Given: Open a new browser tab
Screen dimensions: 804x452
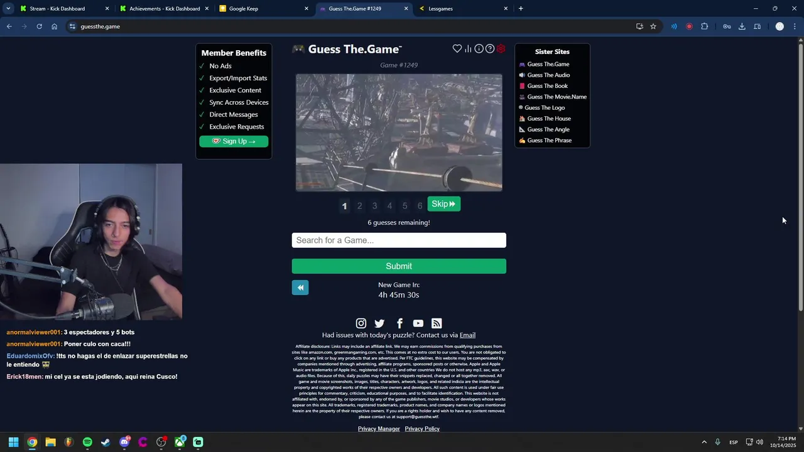Looking at the screenshot, I should [x=521, y=9].
